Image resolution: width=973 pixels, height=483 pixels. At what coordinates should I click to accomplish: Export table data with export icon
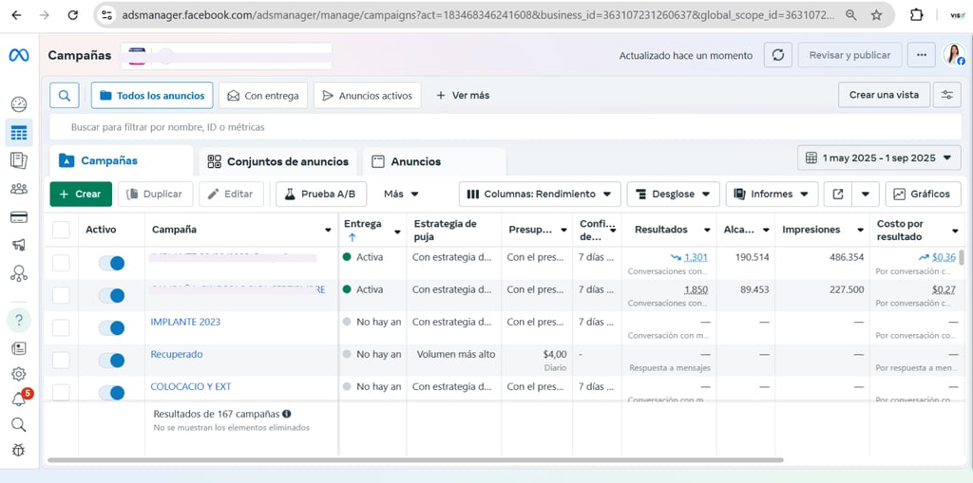click(838, 195)
